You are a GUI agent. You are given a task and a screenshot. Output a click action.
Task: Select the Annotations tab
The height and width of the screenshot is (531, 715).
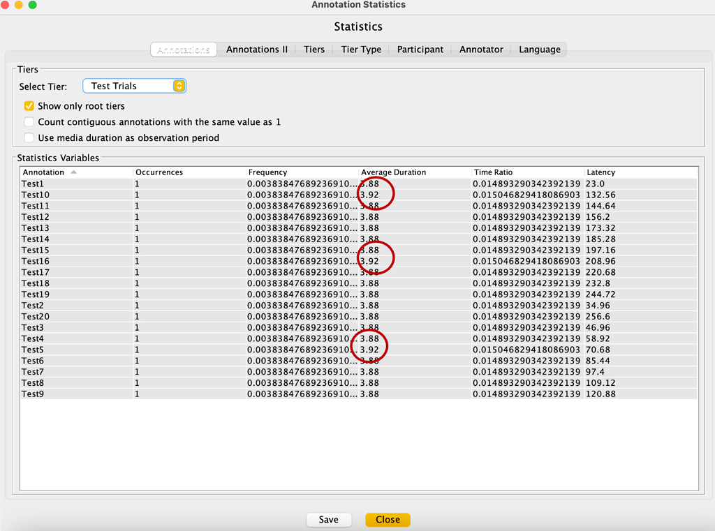(184, 50)
